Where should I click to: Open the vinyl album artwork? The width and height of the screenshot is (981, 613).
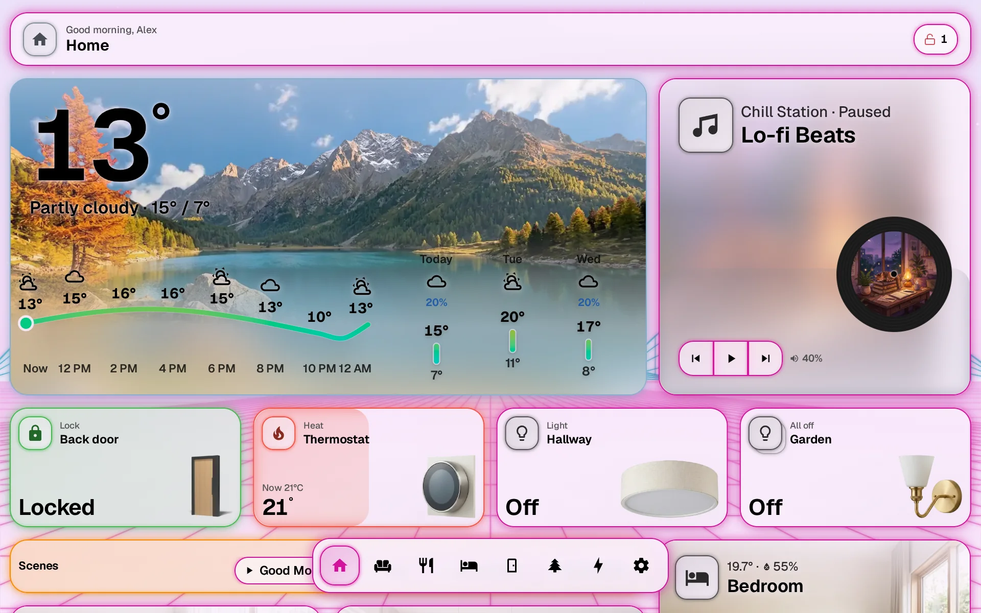pos(894,274)
